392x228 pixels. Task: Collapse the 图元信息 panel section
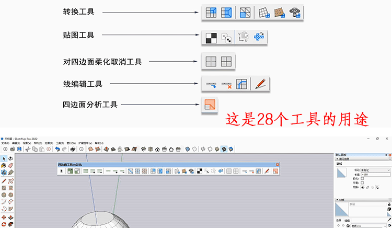[337, 159]
